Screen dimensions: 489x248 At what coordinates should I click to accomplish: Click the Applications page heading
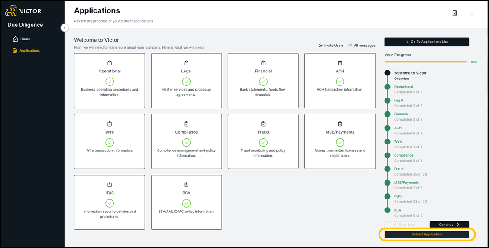tap(97, 10)
